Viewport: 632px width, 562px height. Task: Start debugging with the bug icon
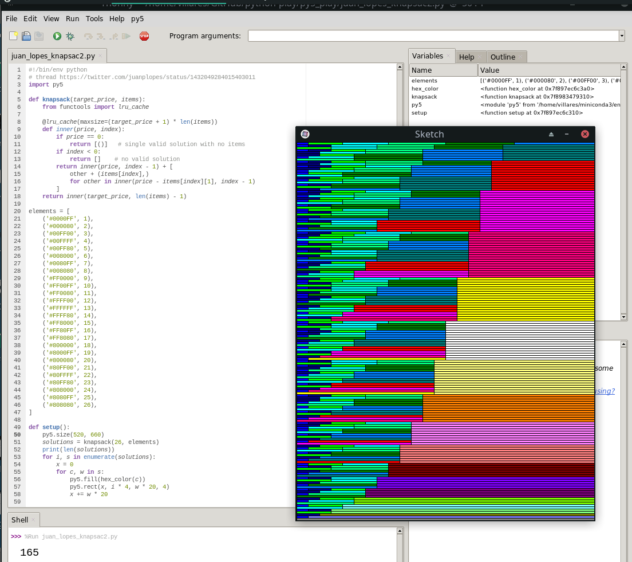pos(70,36)
